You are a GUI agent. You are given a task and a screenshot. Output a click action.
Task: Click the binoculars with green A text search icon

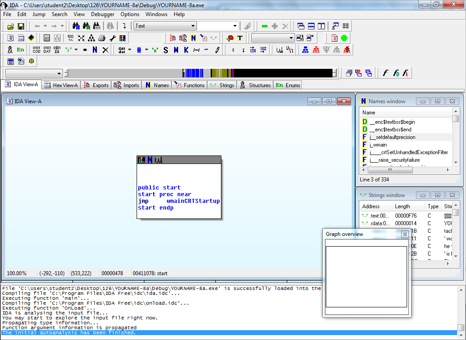click(x=87, y=26)
